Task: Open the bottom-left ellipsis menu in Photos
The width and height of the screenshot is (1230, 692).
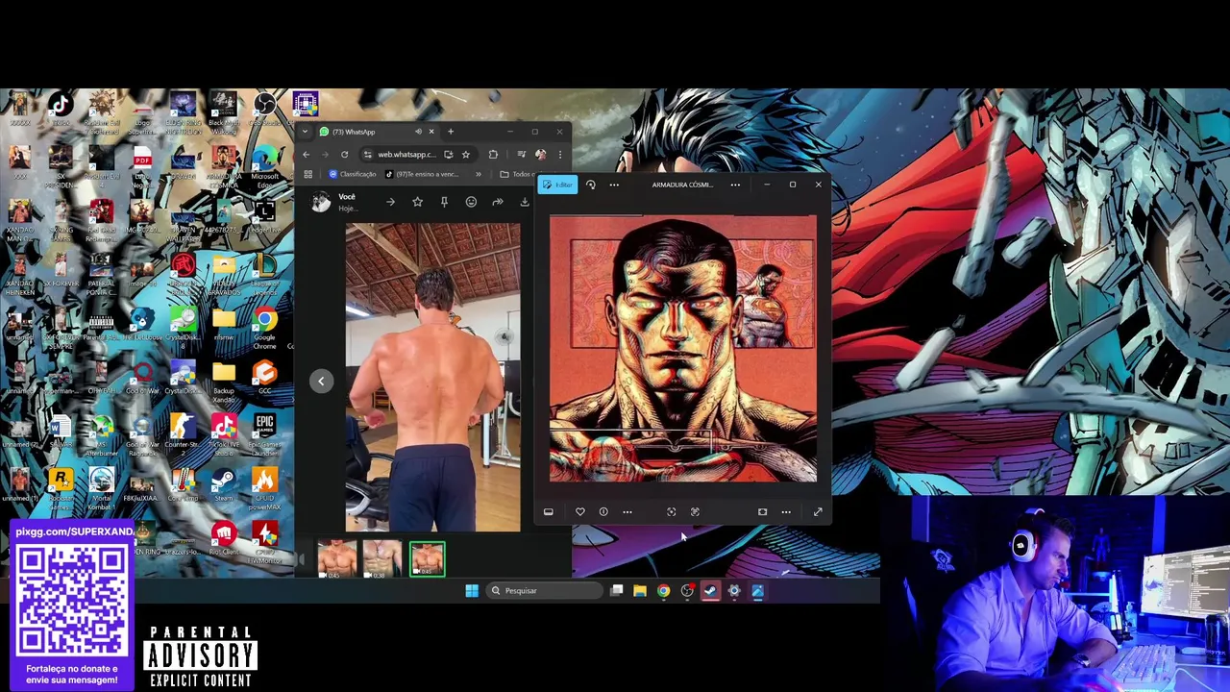Action: click(x=627, y=512)
